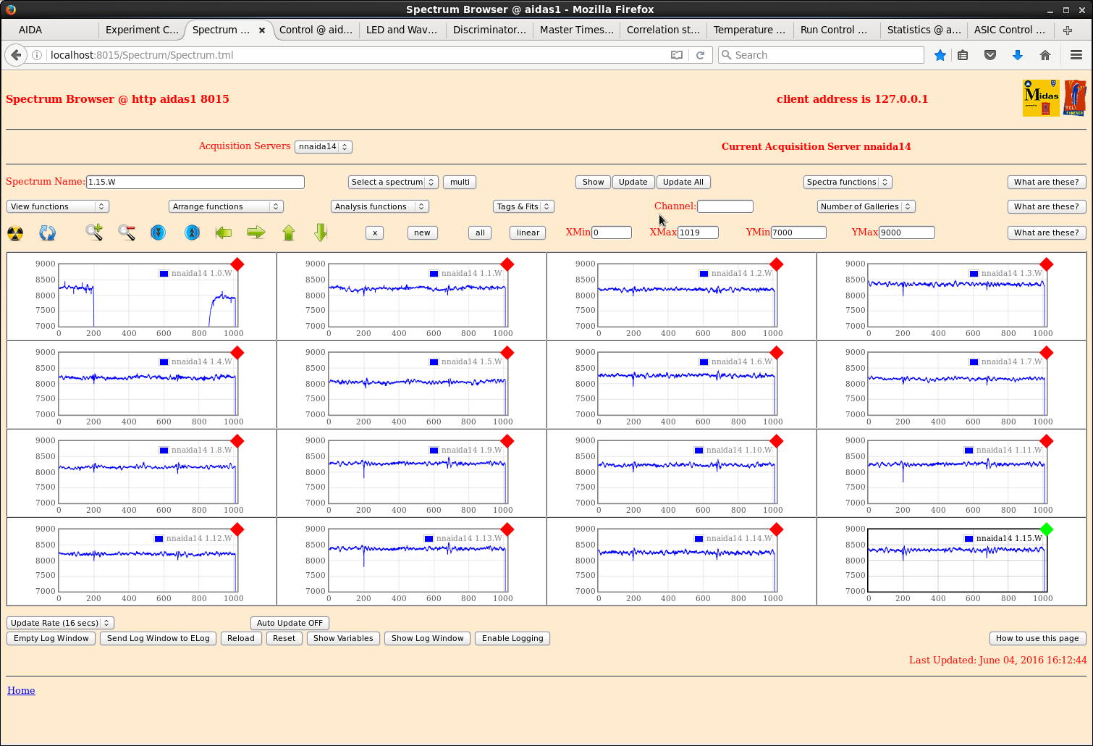Open Firefox bookmarks list icon
This screenshot has width=1093, height=746.
pos(963,55)
